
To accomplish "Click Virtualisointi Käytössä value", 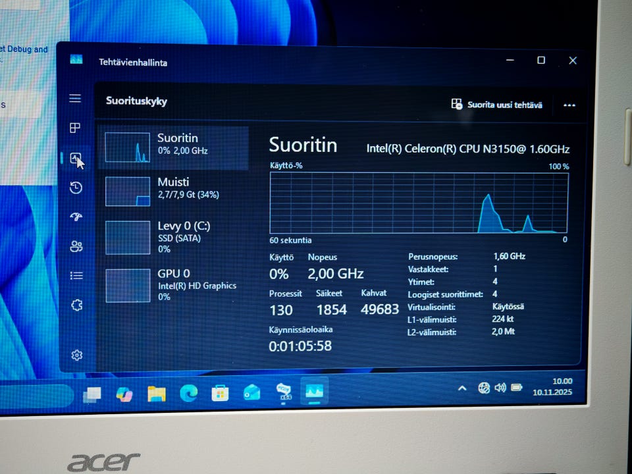I will (508, 307).
